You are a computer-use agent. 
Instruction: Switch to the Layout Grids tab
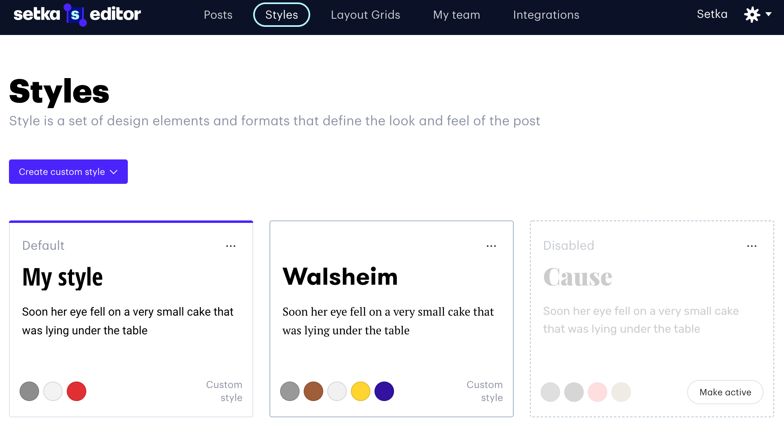click(x=365, y=15)
